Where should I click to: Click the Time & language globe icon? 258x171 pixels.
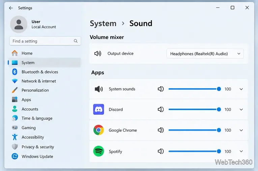pos(15,118)
